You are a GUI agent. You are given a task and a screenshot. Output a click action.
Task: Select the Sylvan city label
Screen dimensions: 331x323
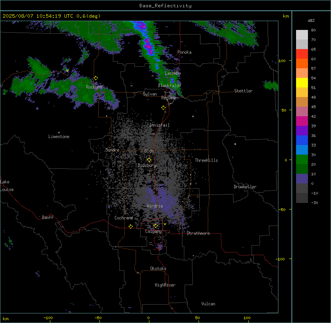[150, 94]
